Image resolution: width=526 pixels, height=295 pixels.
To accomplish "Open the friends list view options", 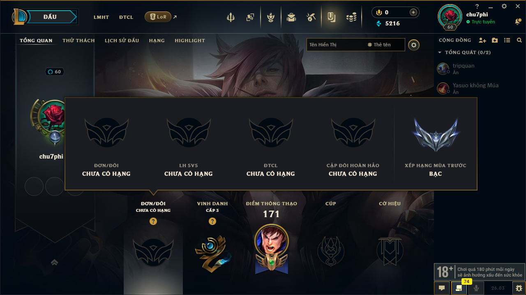I will [507, 40].
